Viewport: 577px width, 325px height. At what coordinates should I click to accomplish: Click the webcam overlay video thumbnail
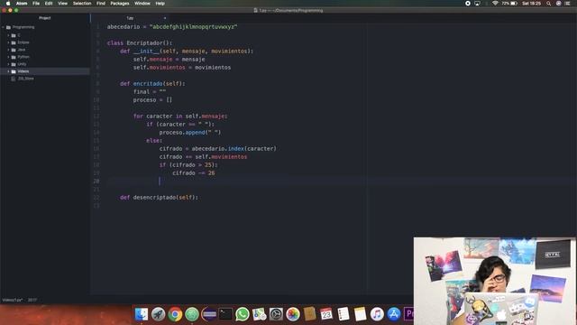point(495,281)
